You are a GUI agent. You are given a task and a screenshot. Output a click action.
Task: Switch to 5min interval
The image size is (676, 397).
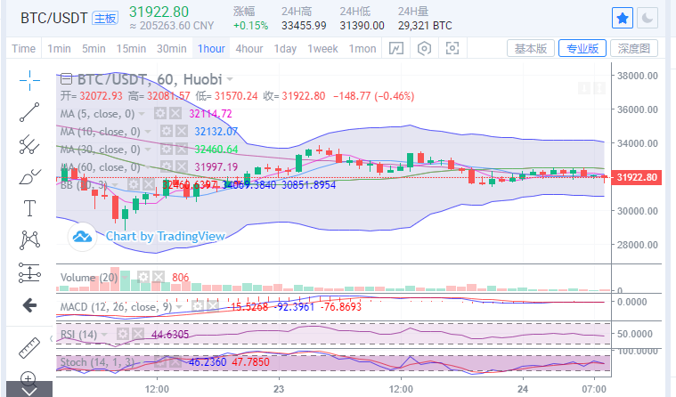[x=94, y=49]
